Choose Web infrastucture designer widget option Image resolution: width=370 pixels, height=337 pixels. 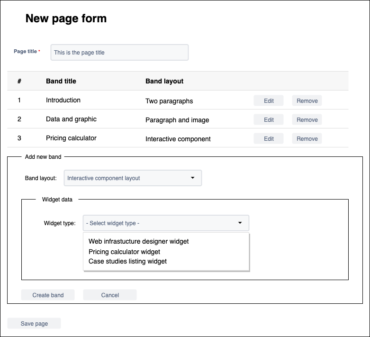tap(138, 241)
